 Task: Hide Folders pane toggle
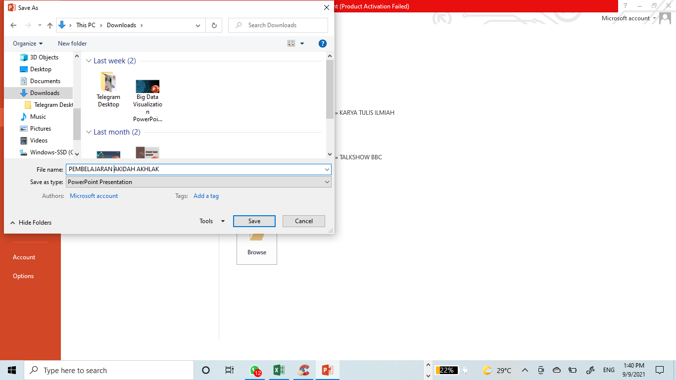click(x=30, y=223)
